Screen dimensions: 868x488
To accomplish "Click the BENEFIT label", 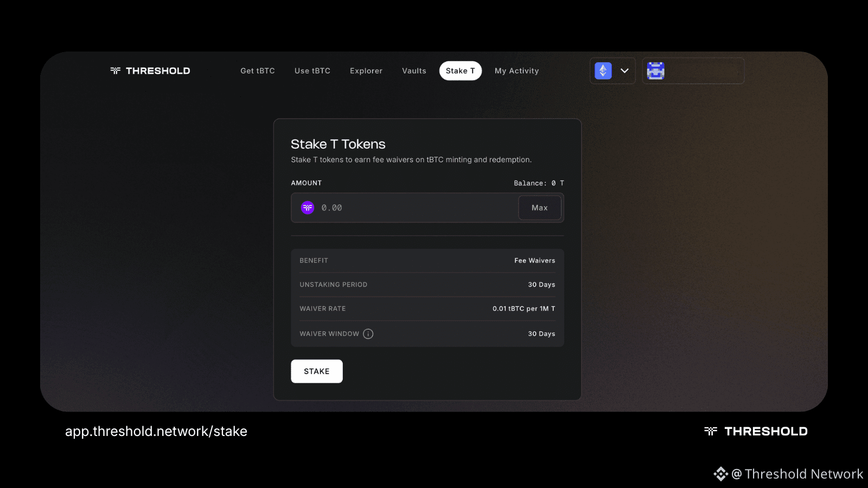I will (314, 261).
